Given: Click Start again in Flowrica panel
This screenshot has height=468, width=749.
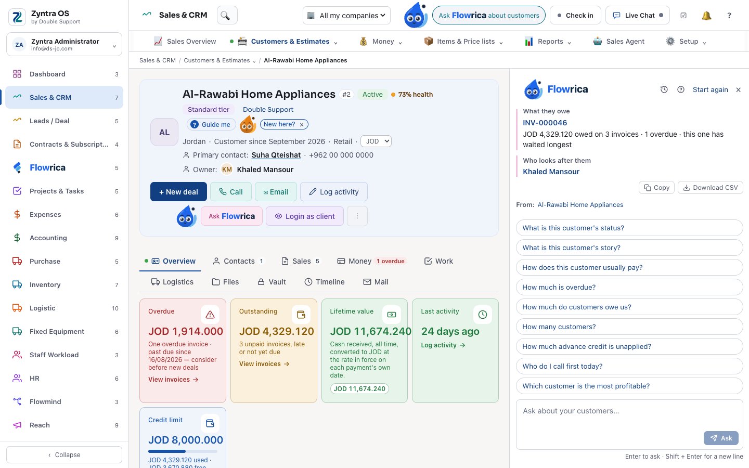Looking at the screenshot, I should [x=710, y=89].
